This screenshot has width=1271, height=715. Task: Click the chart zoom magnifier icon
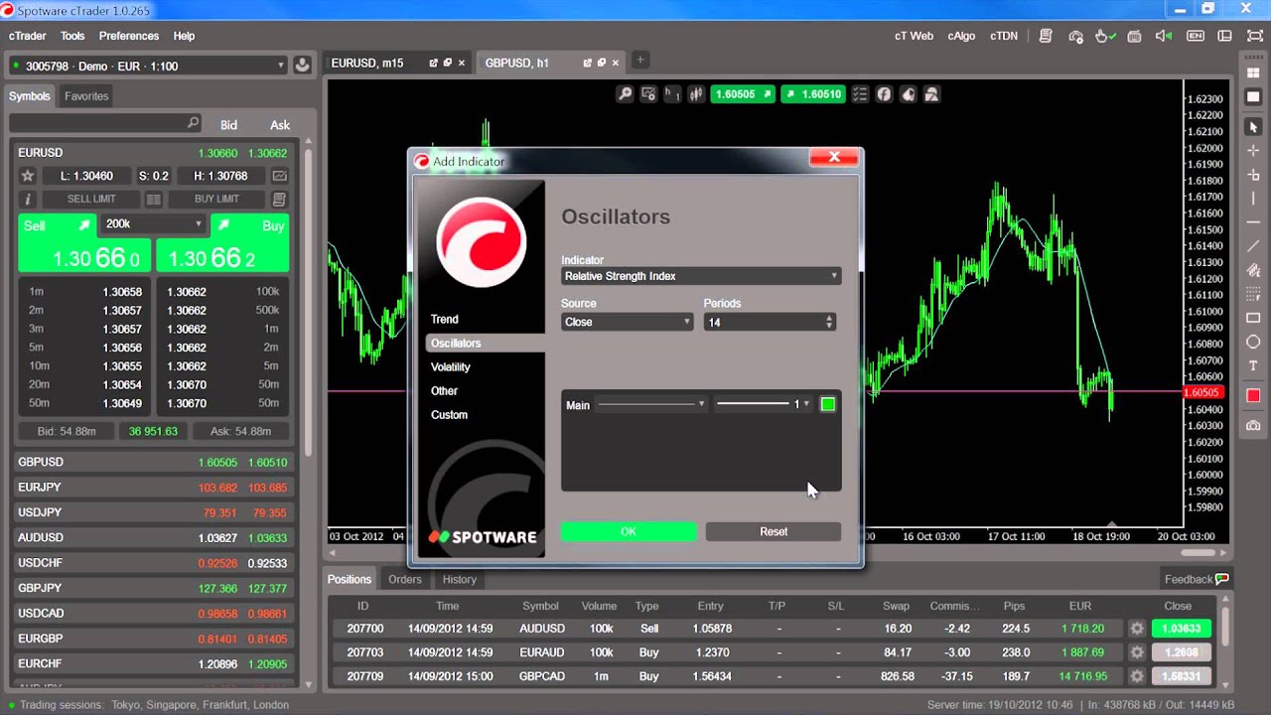pos(625,94)
